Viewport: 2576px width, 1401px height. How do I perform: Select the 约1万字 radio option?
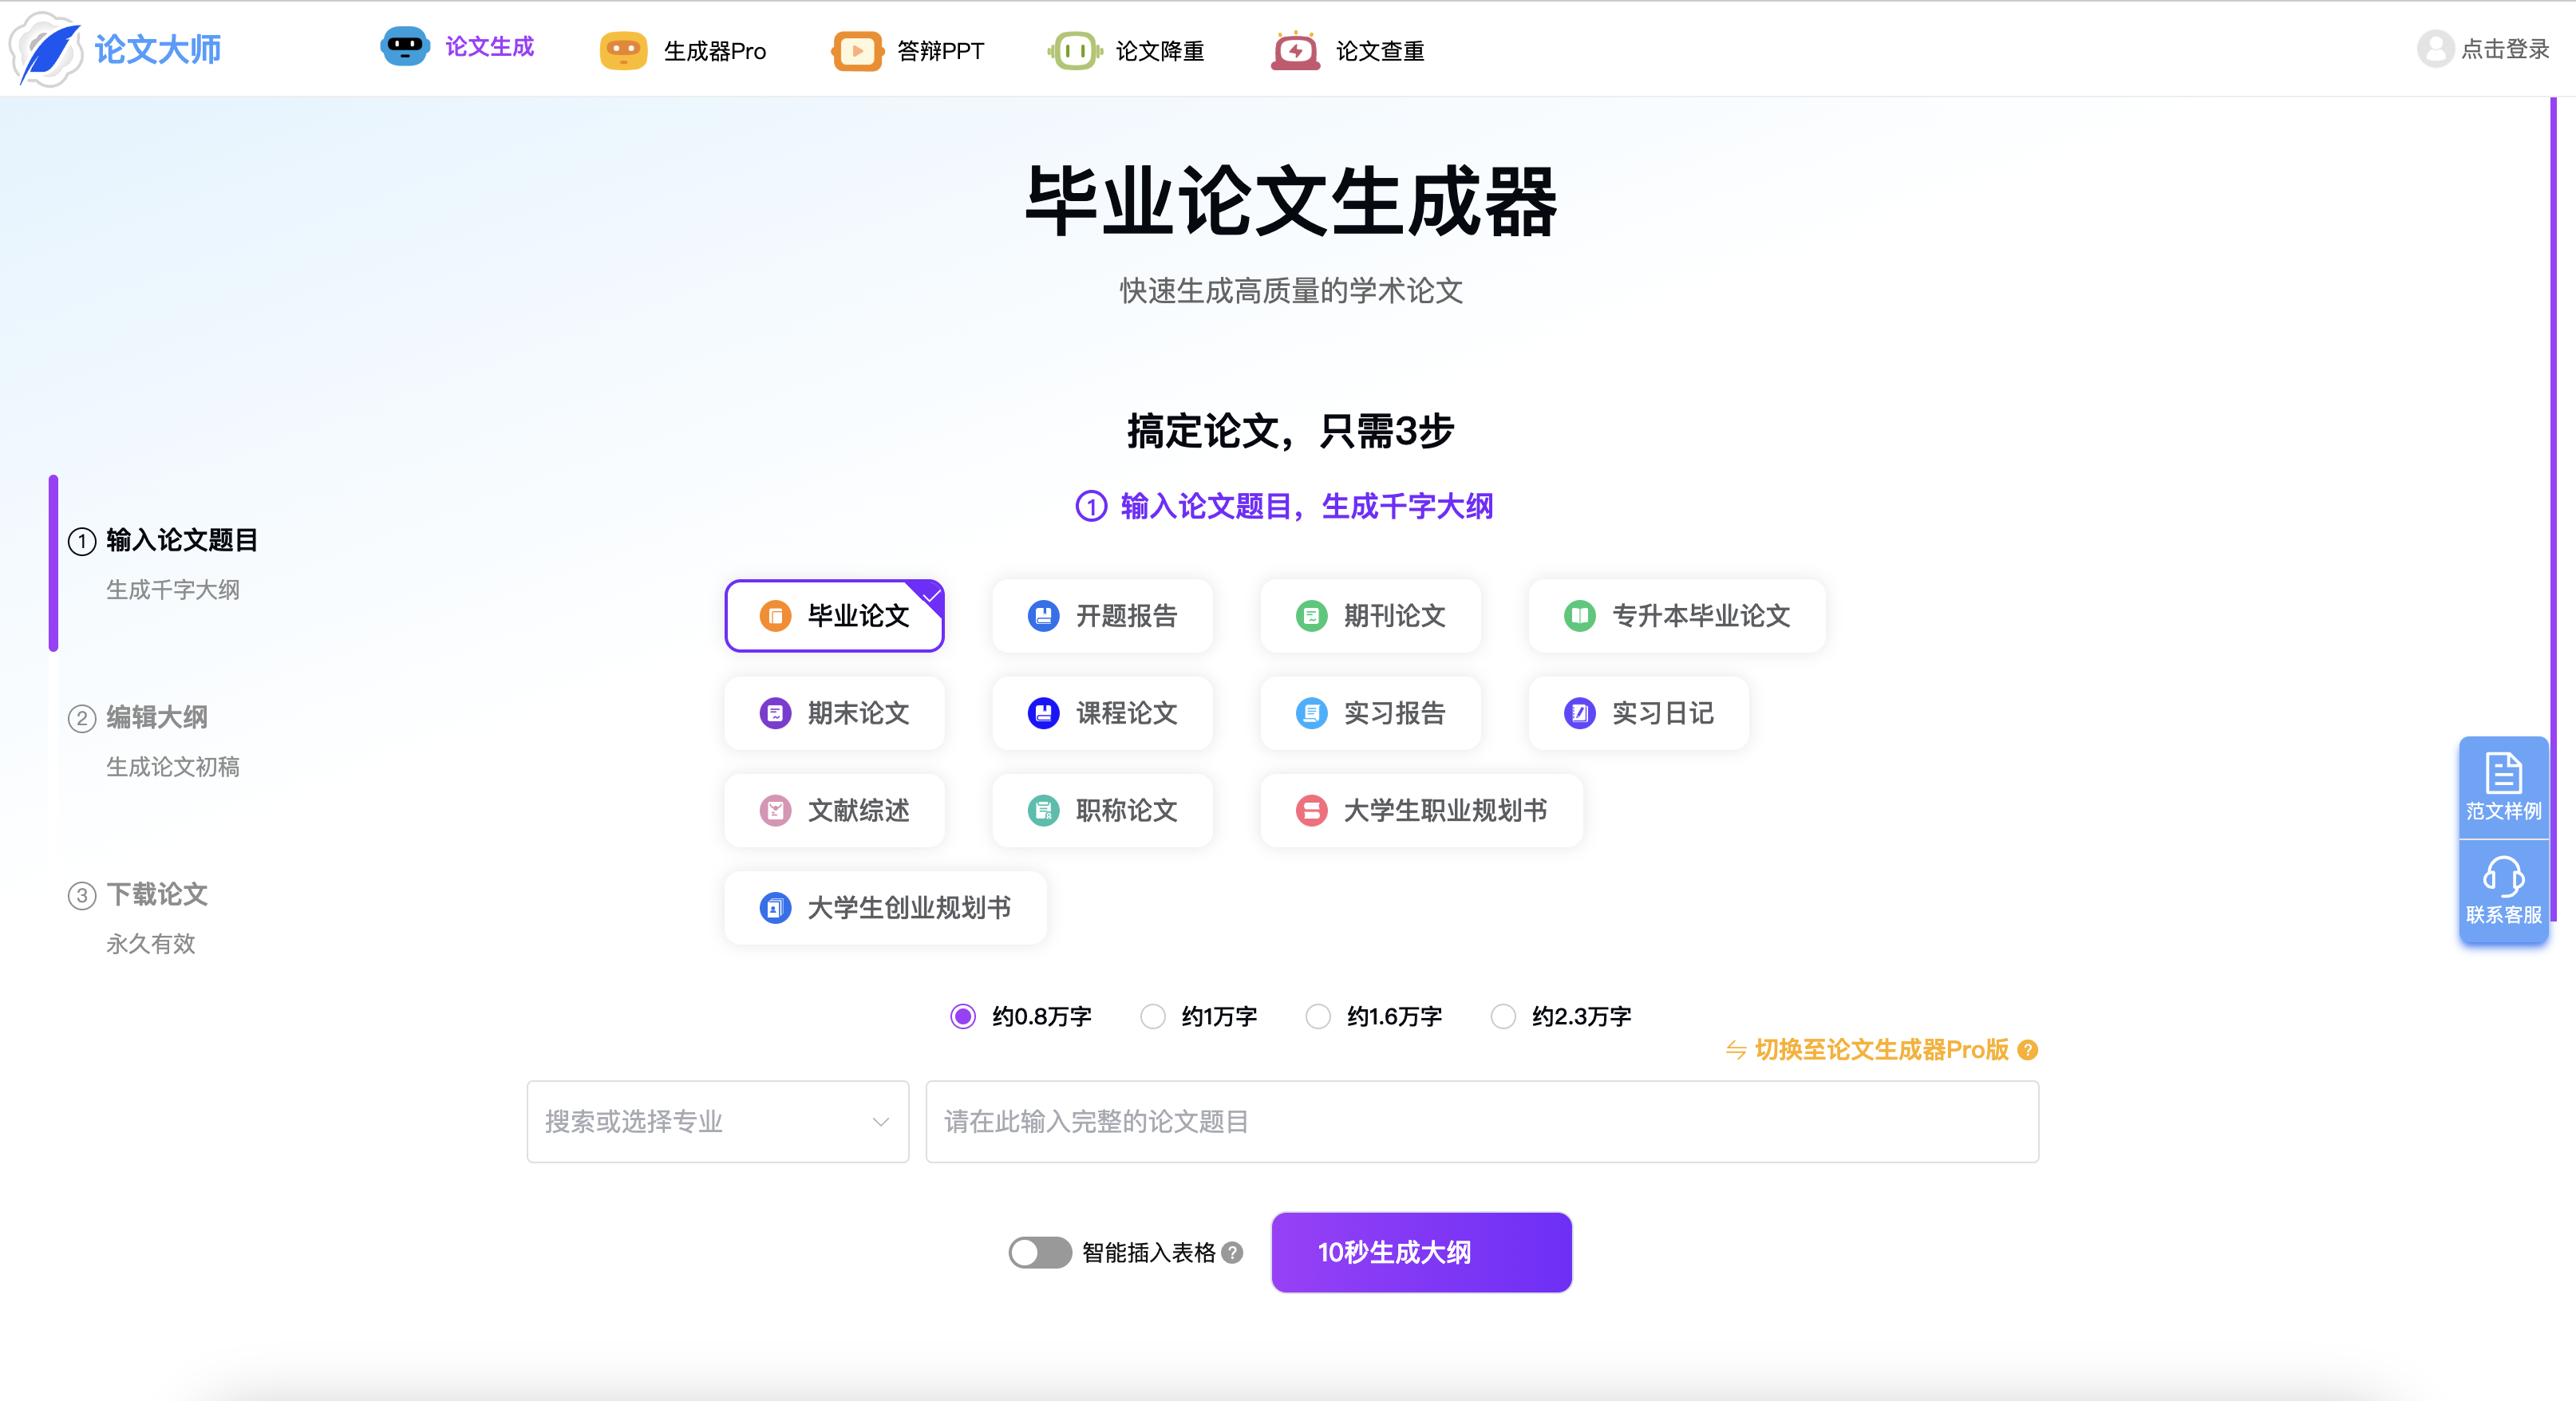(x=1153, y=1016)
